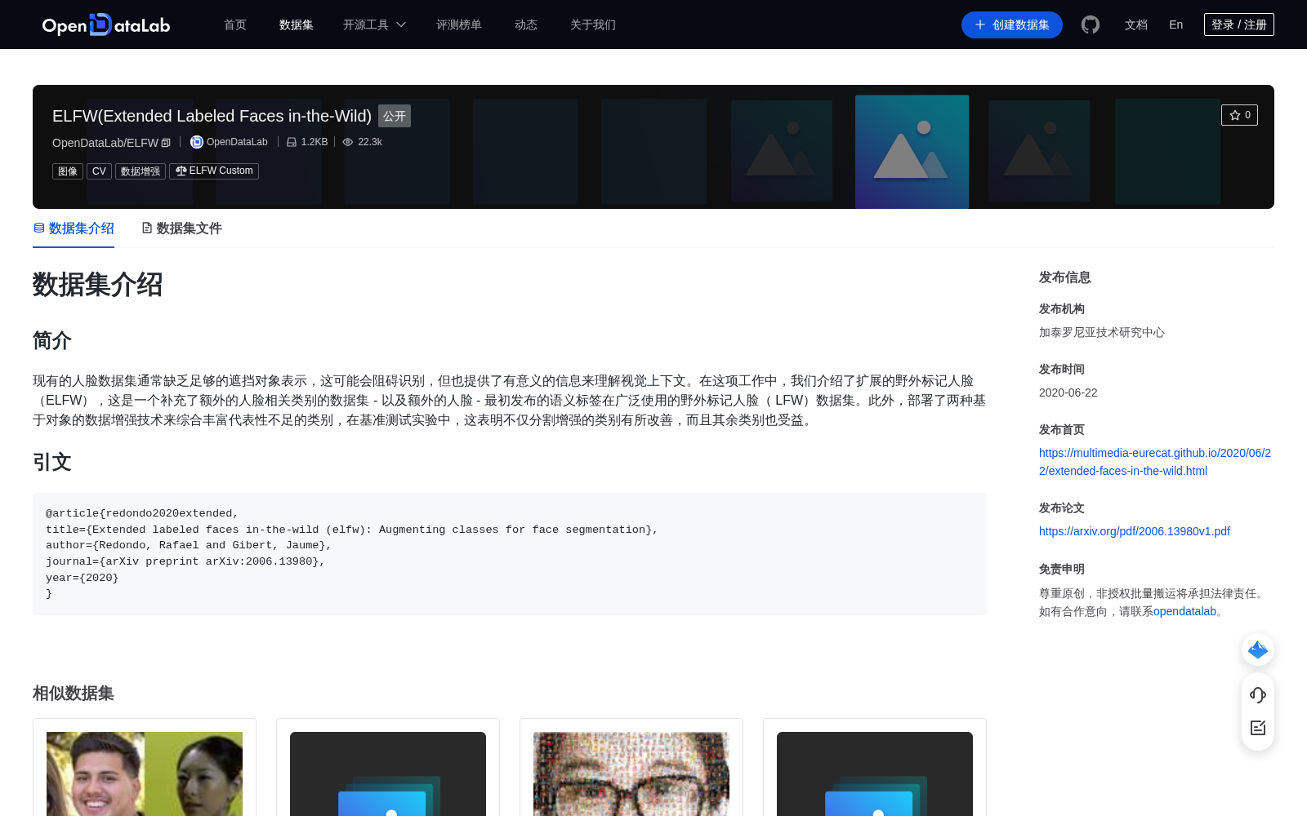Click the view count eye icon
1307x816 pixels.
point(348,142)
